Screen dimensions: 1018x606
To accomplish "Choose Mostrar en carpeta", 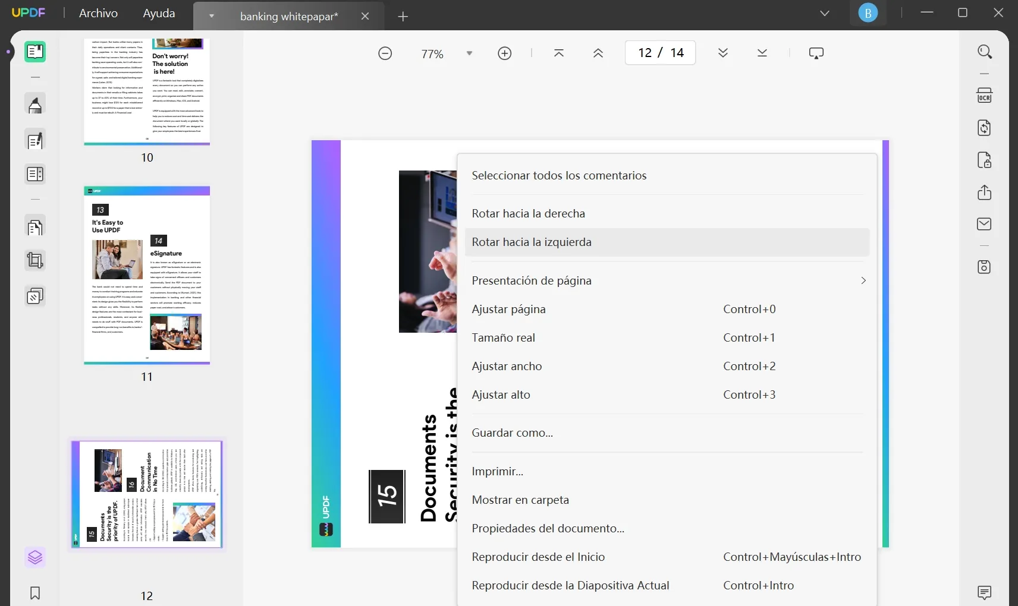I will click(667, 500).
